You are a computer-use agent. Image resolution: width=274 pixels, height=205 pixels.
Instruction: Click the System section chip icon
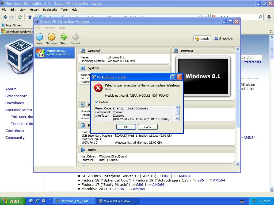[83, 68]
